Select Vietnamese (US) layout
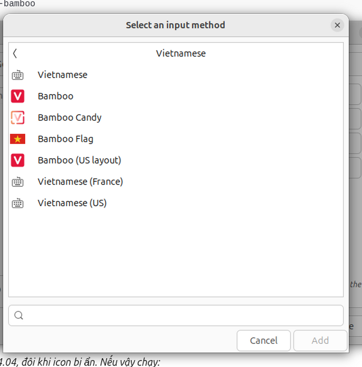Image resolution: width=362 pixels, height=367 pixels. click(x=72, y=203)
